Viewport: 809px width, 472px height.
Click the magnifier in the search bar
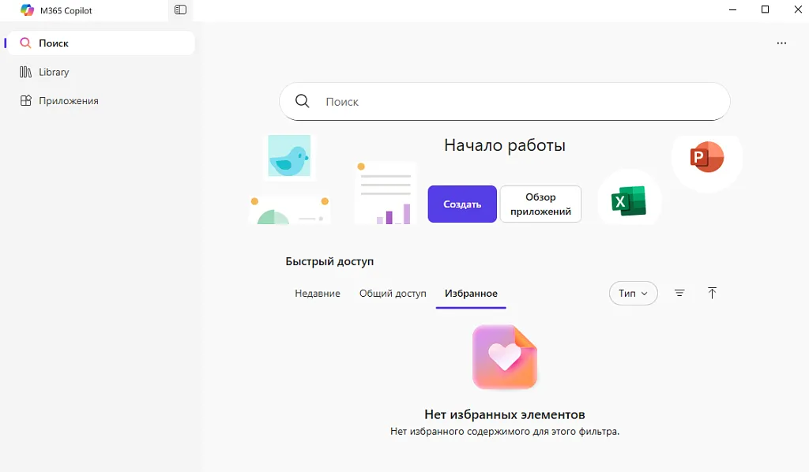point(302,101)
